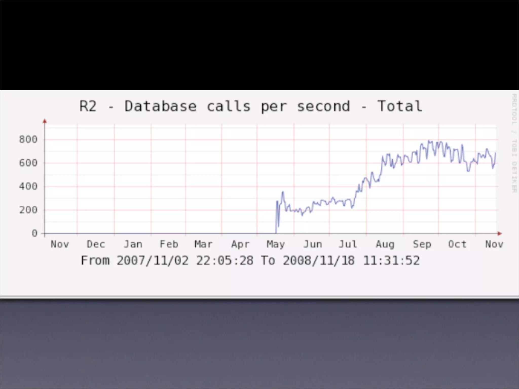
Task: Click the Jun month label
Action: (x=313, y=244)
